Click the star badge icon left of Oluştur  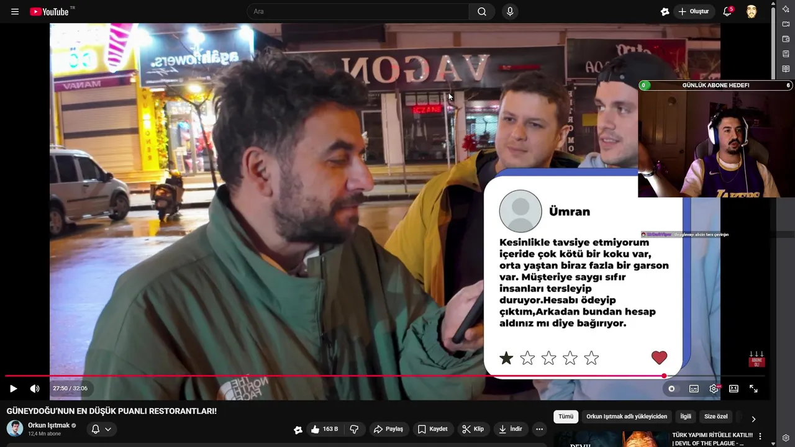coord(665,12)
